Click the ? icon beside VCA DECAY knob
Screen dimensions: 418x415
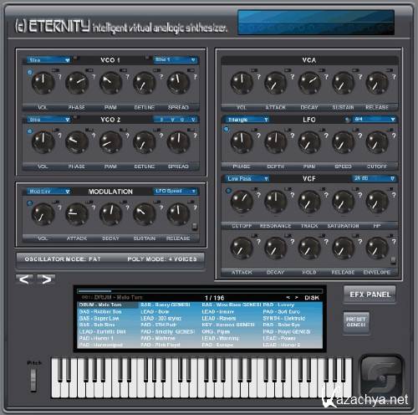pyautogui.click(x=326, y=77)
